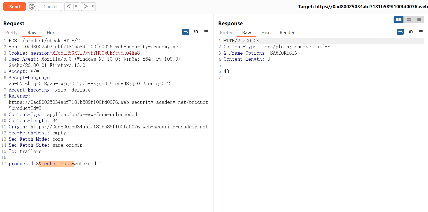The height and width of the screenshot is (212, 428).
Task: Select the Request Pretty tab
Action: pyautogui.click(x=11, y=33)
